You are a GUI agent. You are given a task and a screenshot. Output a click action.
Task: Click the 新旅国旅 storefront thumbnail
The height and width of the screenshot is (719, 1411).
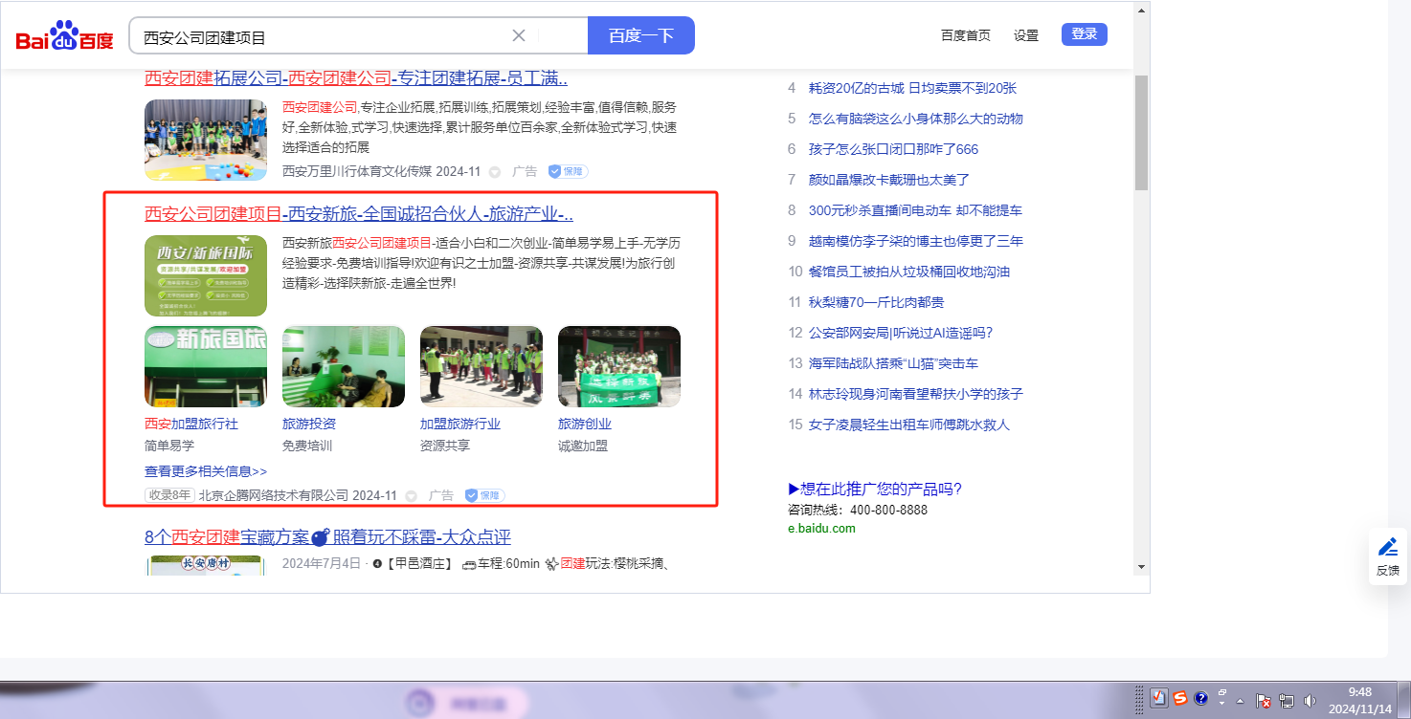point(206,366)
